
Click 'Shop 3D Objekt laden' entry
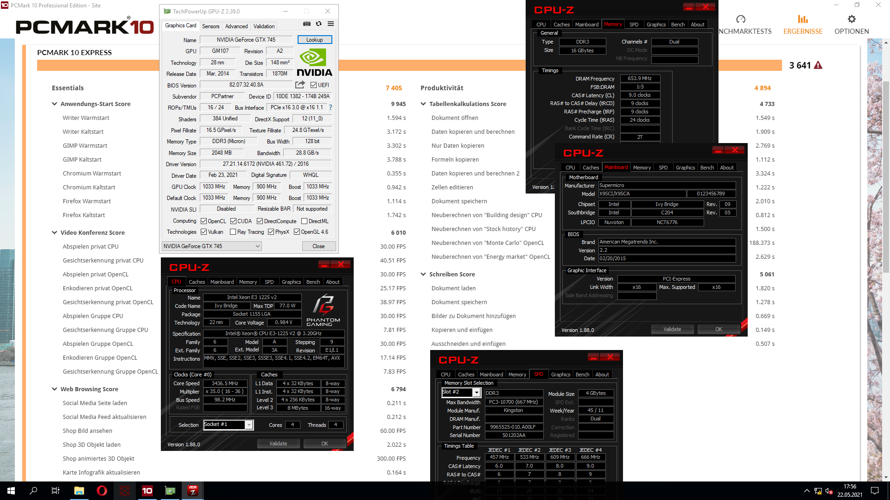coord(92,445)
